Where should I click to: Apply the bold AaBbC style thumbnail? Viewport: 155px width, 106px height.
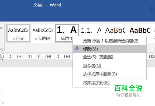point(140,30)
